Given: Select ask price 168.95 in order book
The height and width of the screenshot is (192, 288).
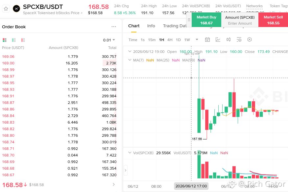Looking at the screenshot, I should coord(8,83).
